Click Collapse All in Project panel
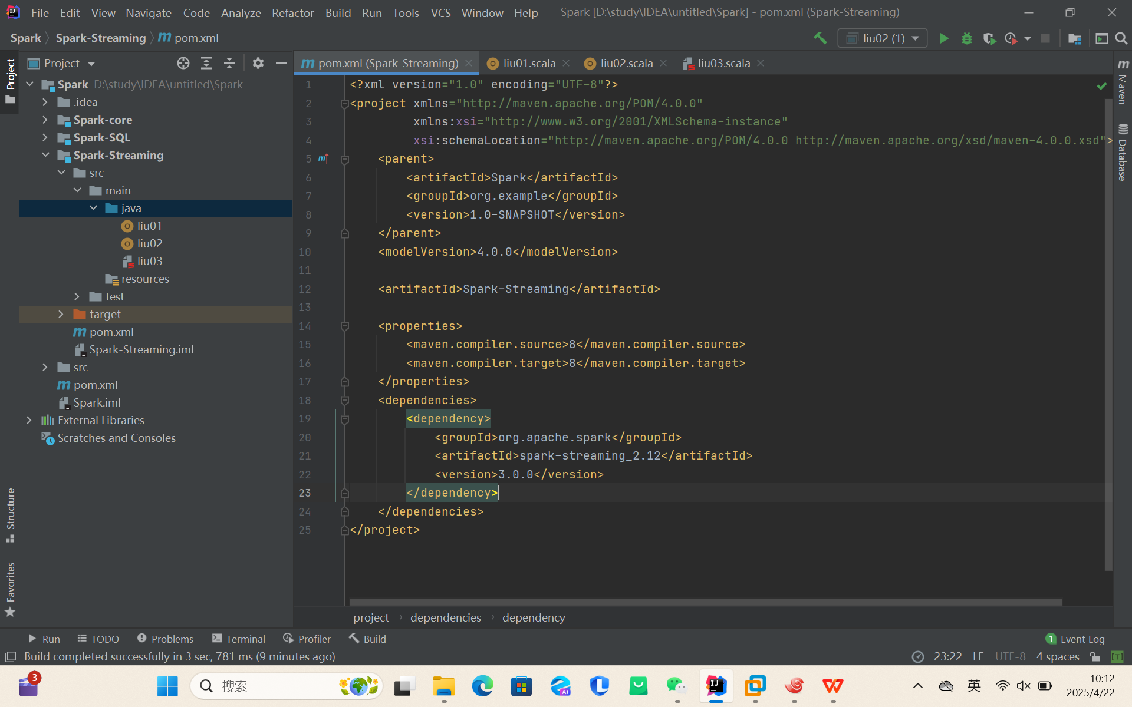The image size is (1132, 707). pos(229,63)
